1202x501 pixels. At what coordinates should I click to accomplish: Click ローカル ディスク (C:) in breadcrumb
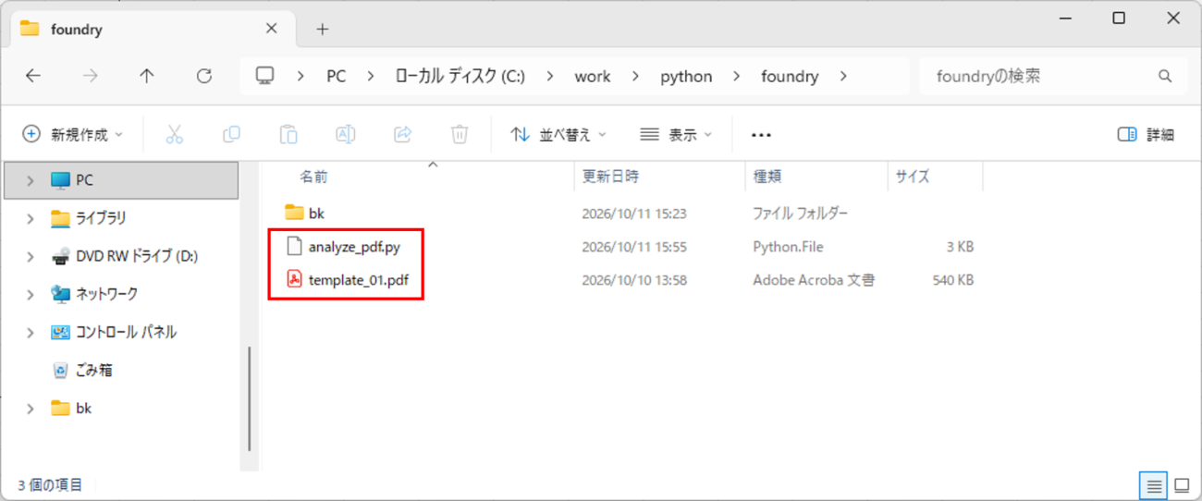coord(460,76)
